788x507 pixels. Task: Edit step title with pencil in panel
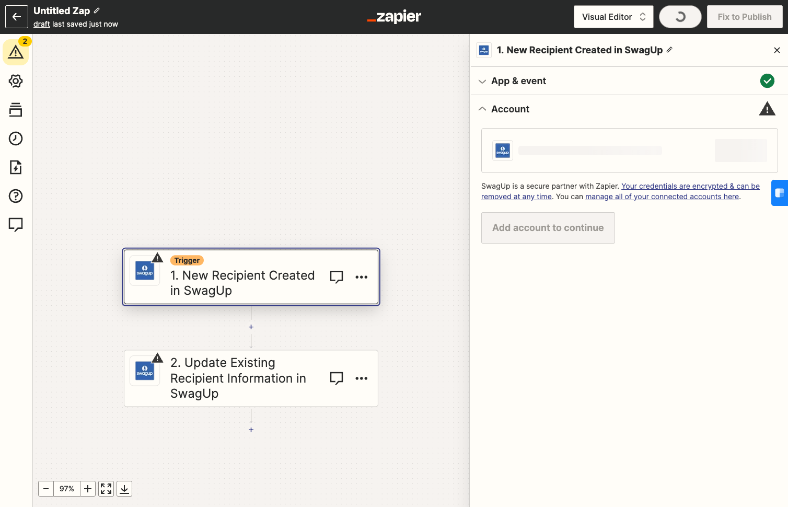coord(669,50)
